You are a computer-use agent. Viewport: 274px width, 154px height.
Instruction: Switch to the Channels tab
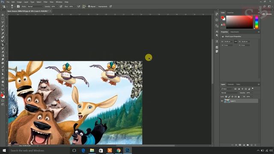pyautogui.click(x=231, y=84)
